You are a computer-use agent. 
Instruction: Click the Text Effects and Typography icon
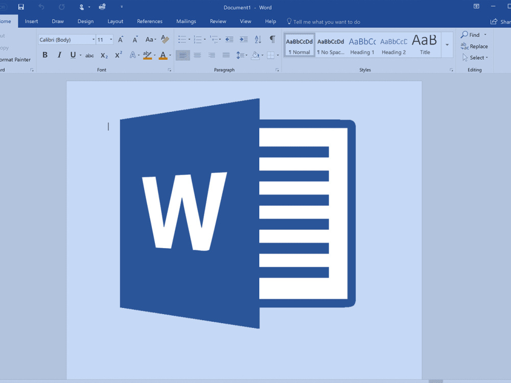pyautogui.click(x=133, y=55)
